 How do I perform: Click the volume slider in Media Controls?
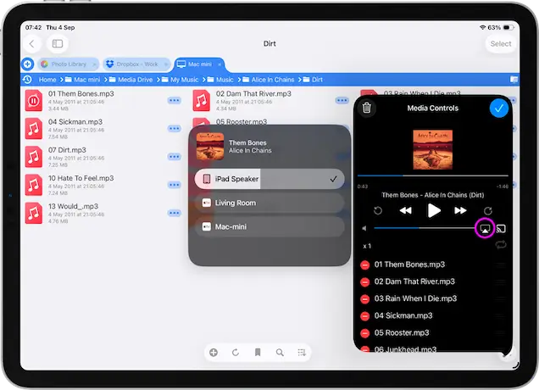424,228
